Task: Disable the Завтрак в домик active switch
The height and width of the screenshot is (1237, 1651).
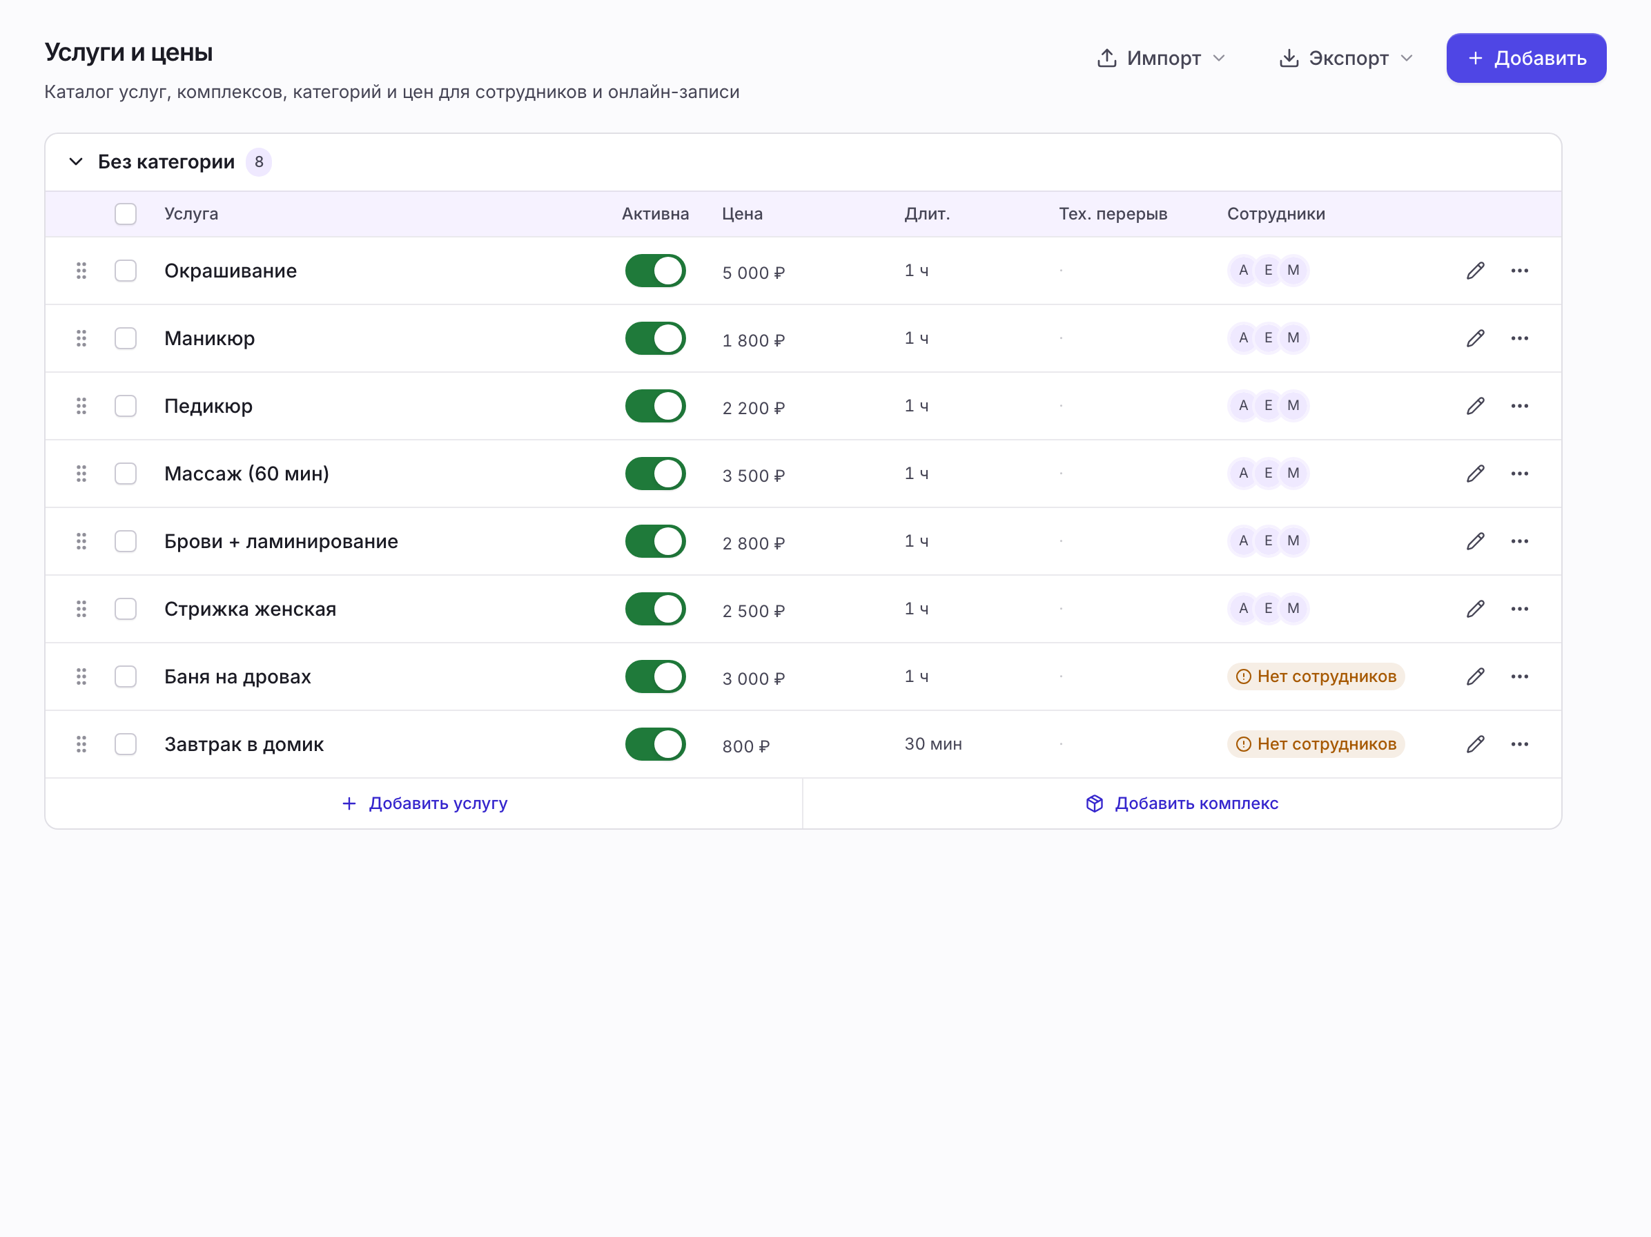Action: point(654,744)
